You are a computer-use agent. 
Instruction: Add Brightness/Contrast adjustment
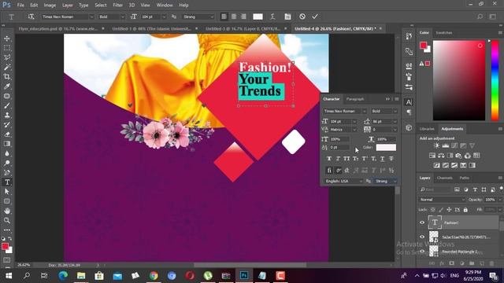pos(436,145)
